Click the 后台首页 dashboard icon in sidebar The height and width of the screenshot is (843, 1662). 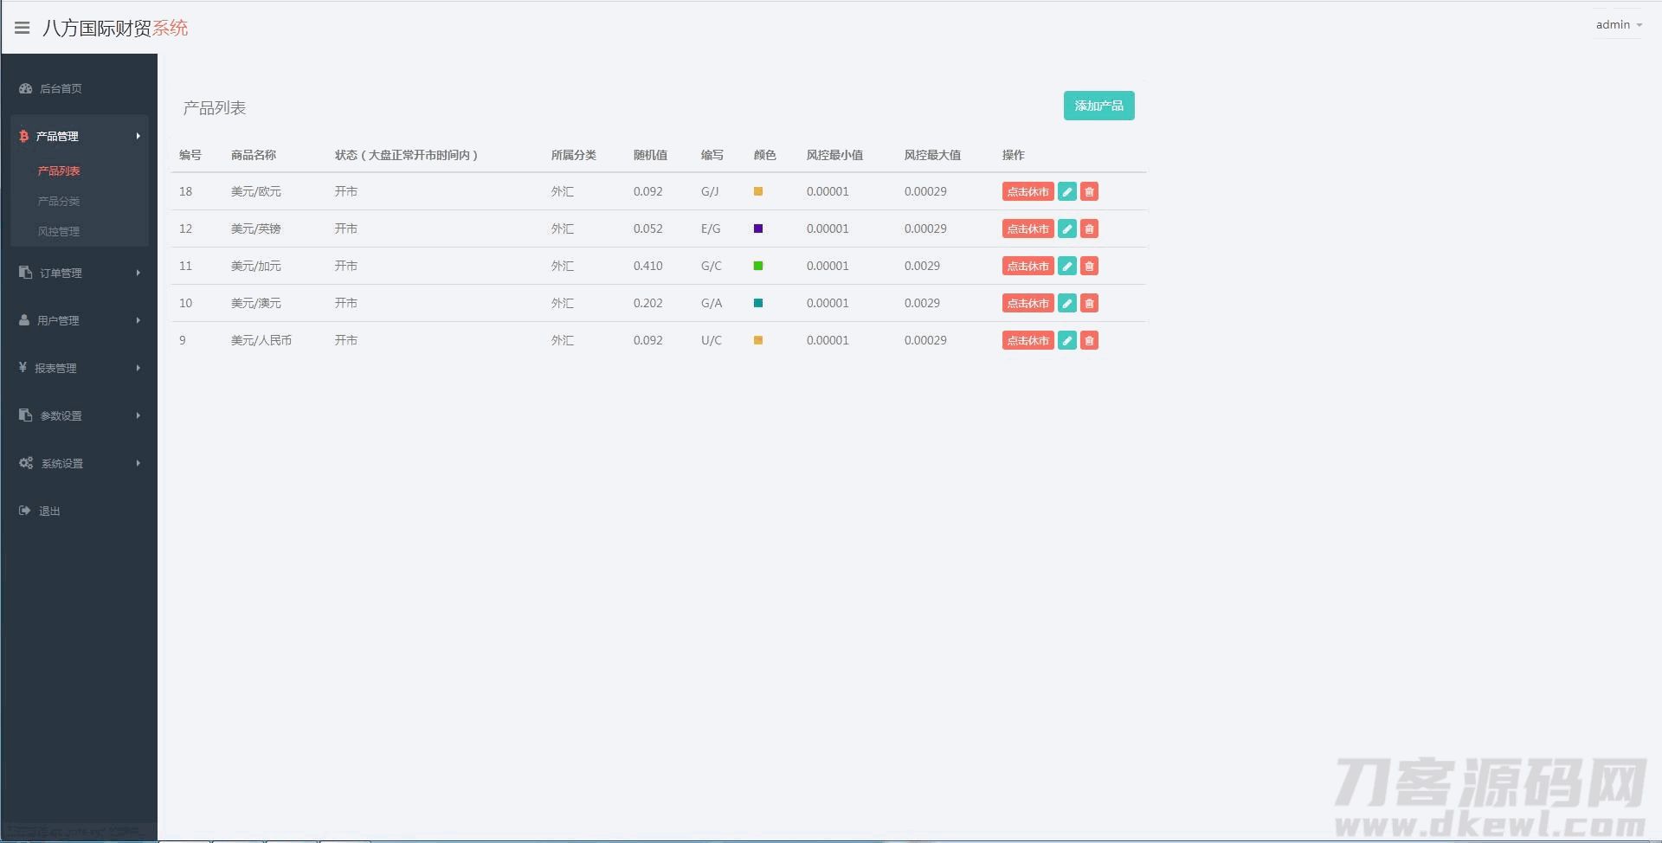tap(26, 88)
